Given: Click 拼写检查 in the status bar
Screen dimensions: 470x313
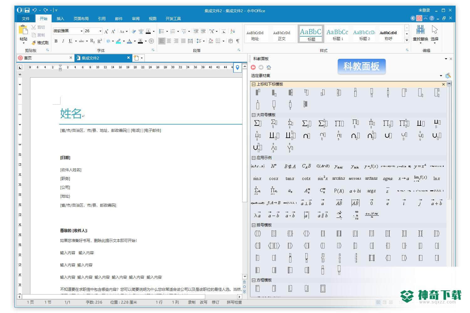Looking at the screenshot, I should pos(234,302).
